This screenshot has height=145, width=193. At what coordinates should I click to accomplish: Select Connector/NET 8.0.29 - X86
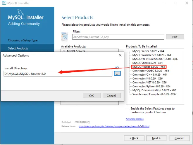tap(149, 82)
